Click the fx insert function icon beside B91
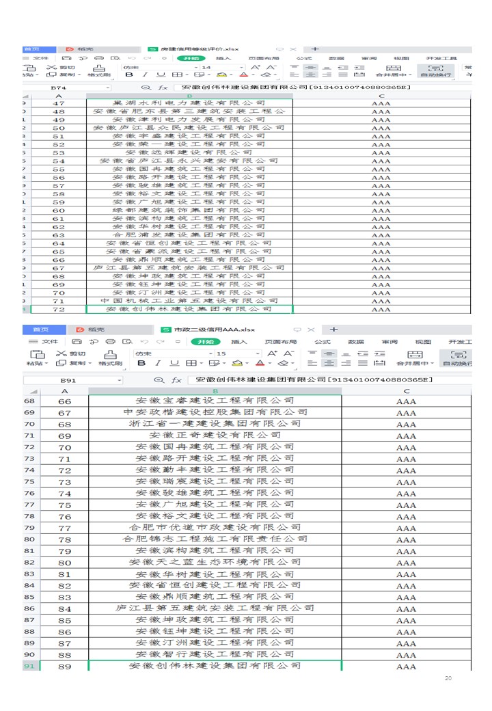 (x=176, y=380)
